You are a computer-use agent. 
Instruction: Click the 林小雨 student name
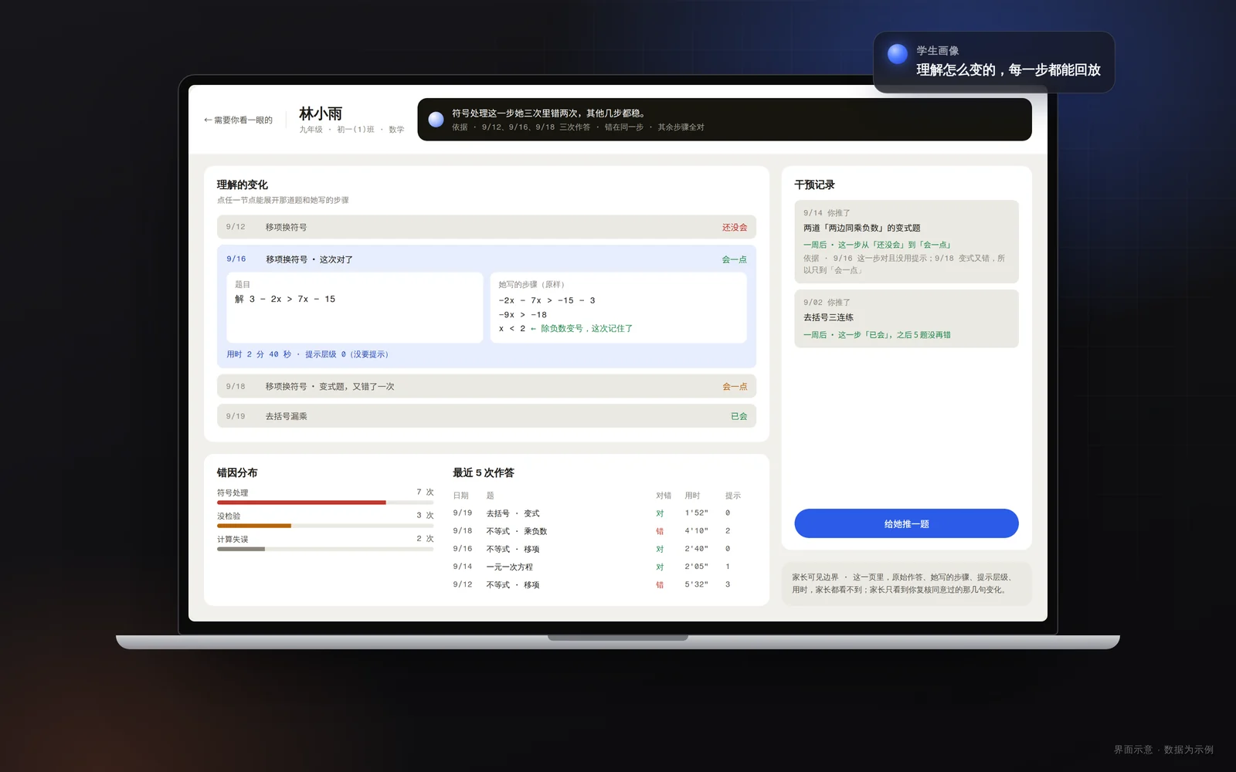[321, 113]
